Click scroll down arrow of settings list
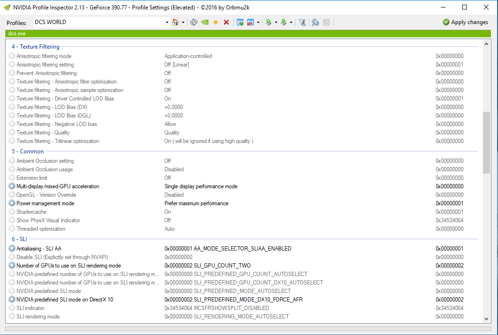Viewport: 498px width, 335px height. (486, 319)
